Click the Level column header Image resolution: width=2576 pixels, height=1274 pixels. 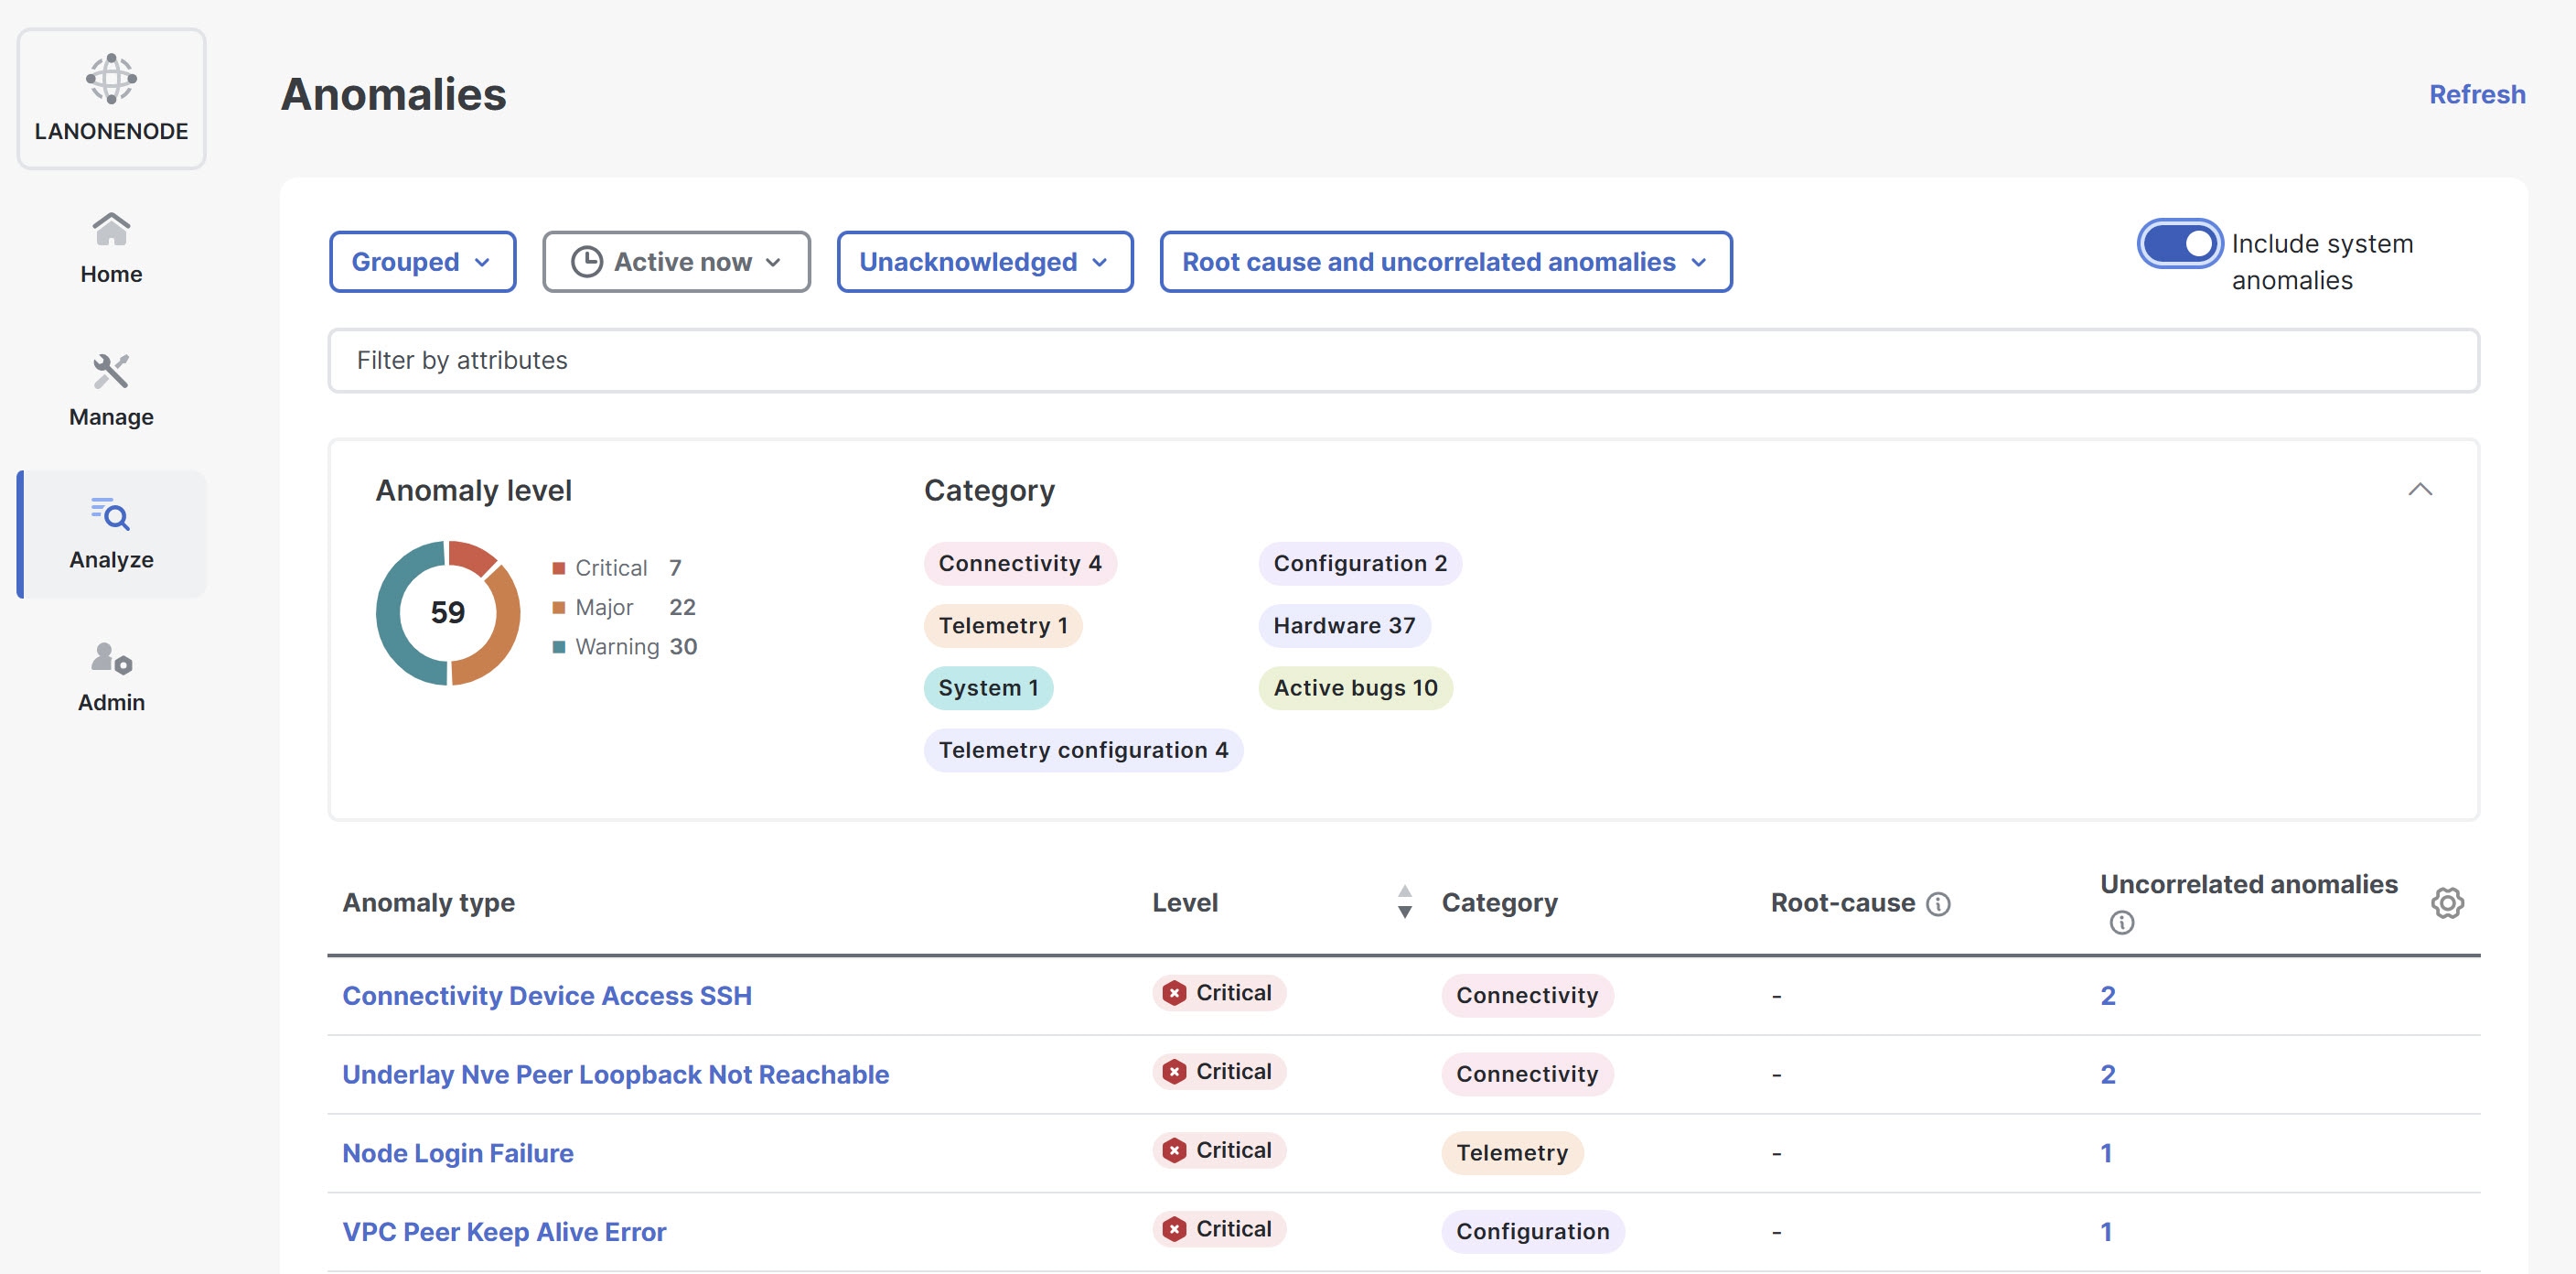coord(1184,902)
